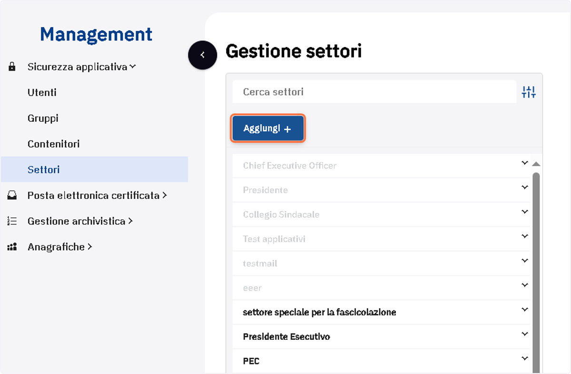The image size is (571, 374).
Task: Open the filter sliders icon beside search
Action: click(x=529, y=92)
